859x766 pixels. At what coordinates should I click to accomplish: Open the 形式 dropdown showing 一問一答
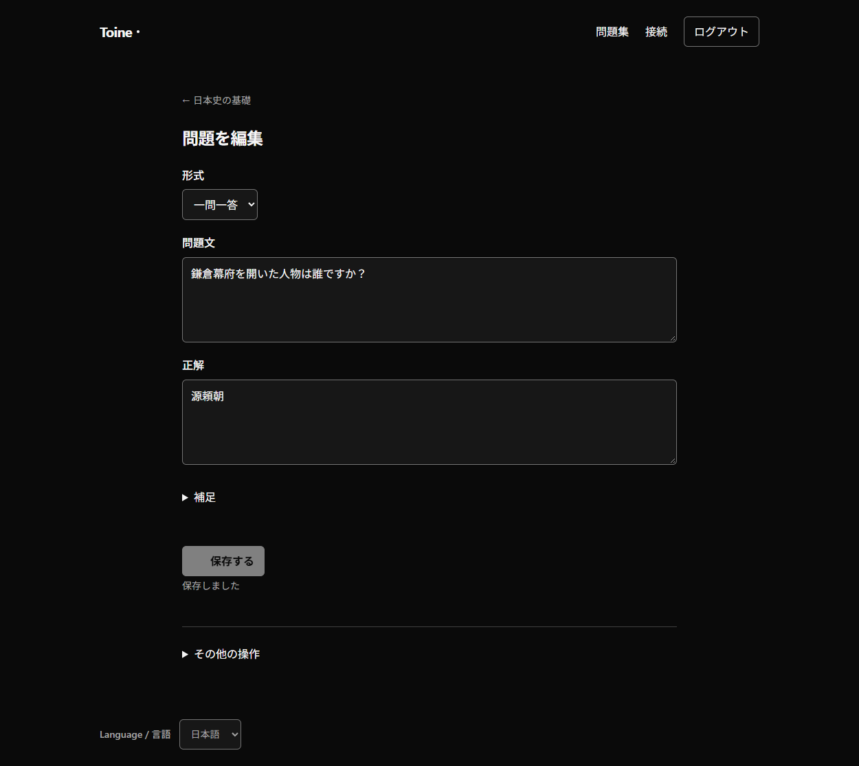pyautogui.click(x=220, y=205)
